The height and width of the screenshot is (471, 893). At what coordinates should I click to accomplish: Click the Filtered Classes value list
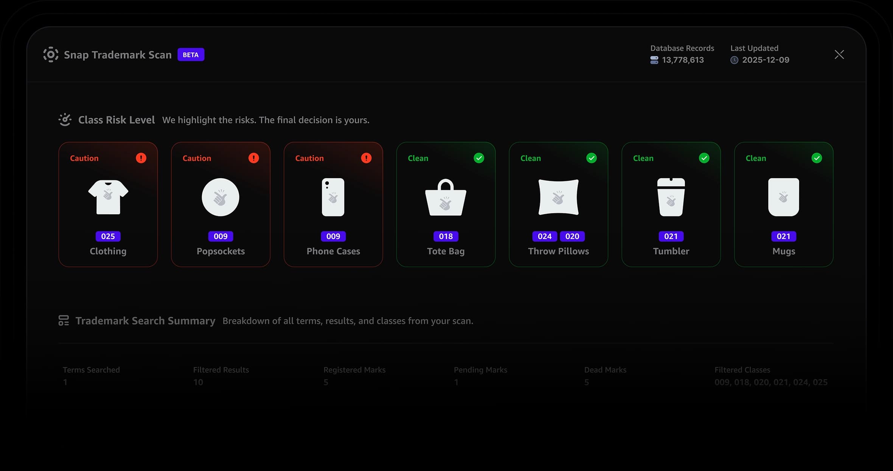(x=770, y=382)
